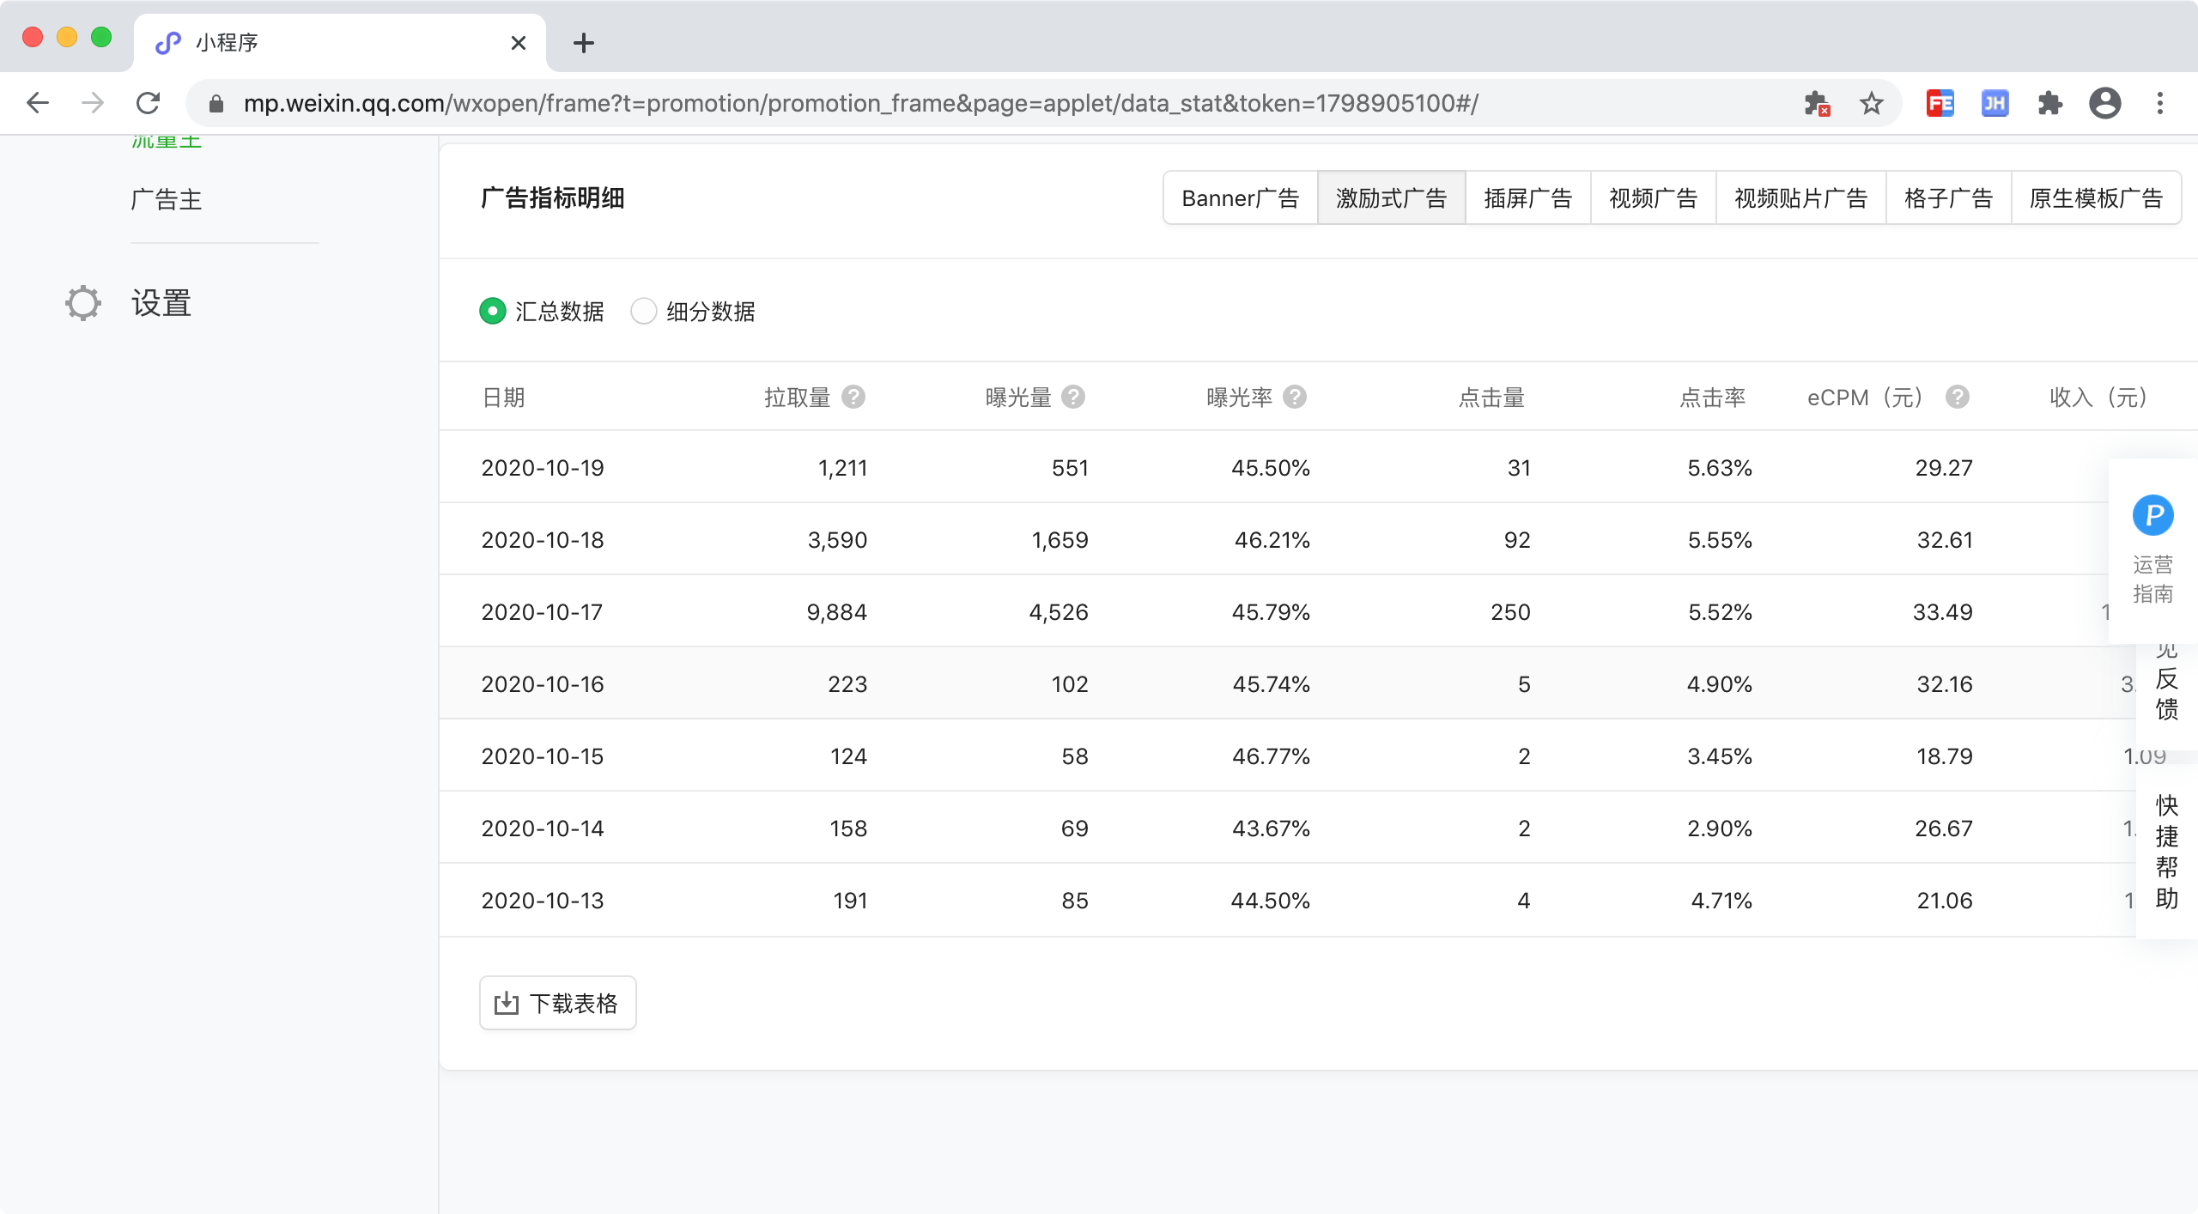Click the 曝光量 help question icon
Image resolution: width=2198 pixels, height=1214 pixels.
(x=1073, y=397)
